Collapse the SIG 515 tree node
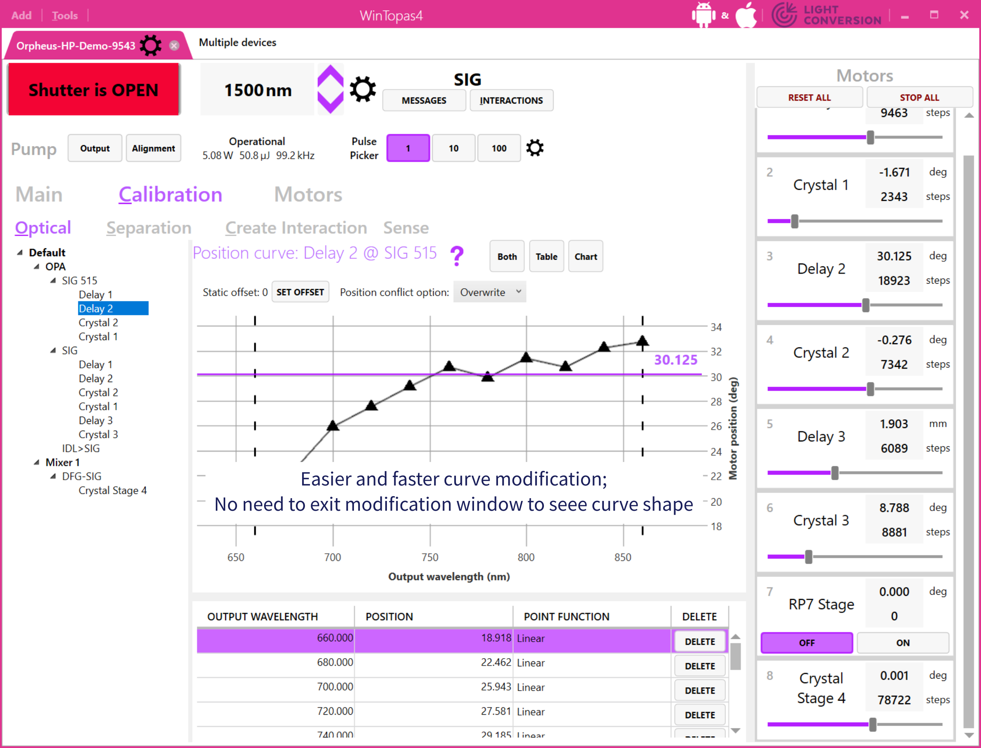The image size is (981, 748). pos(53,280)
